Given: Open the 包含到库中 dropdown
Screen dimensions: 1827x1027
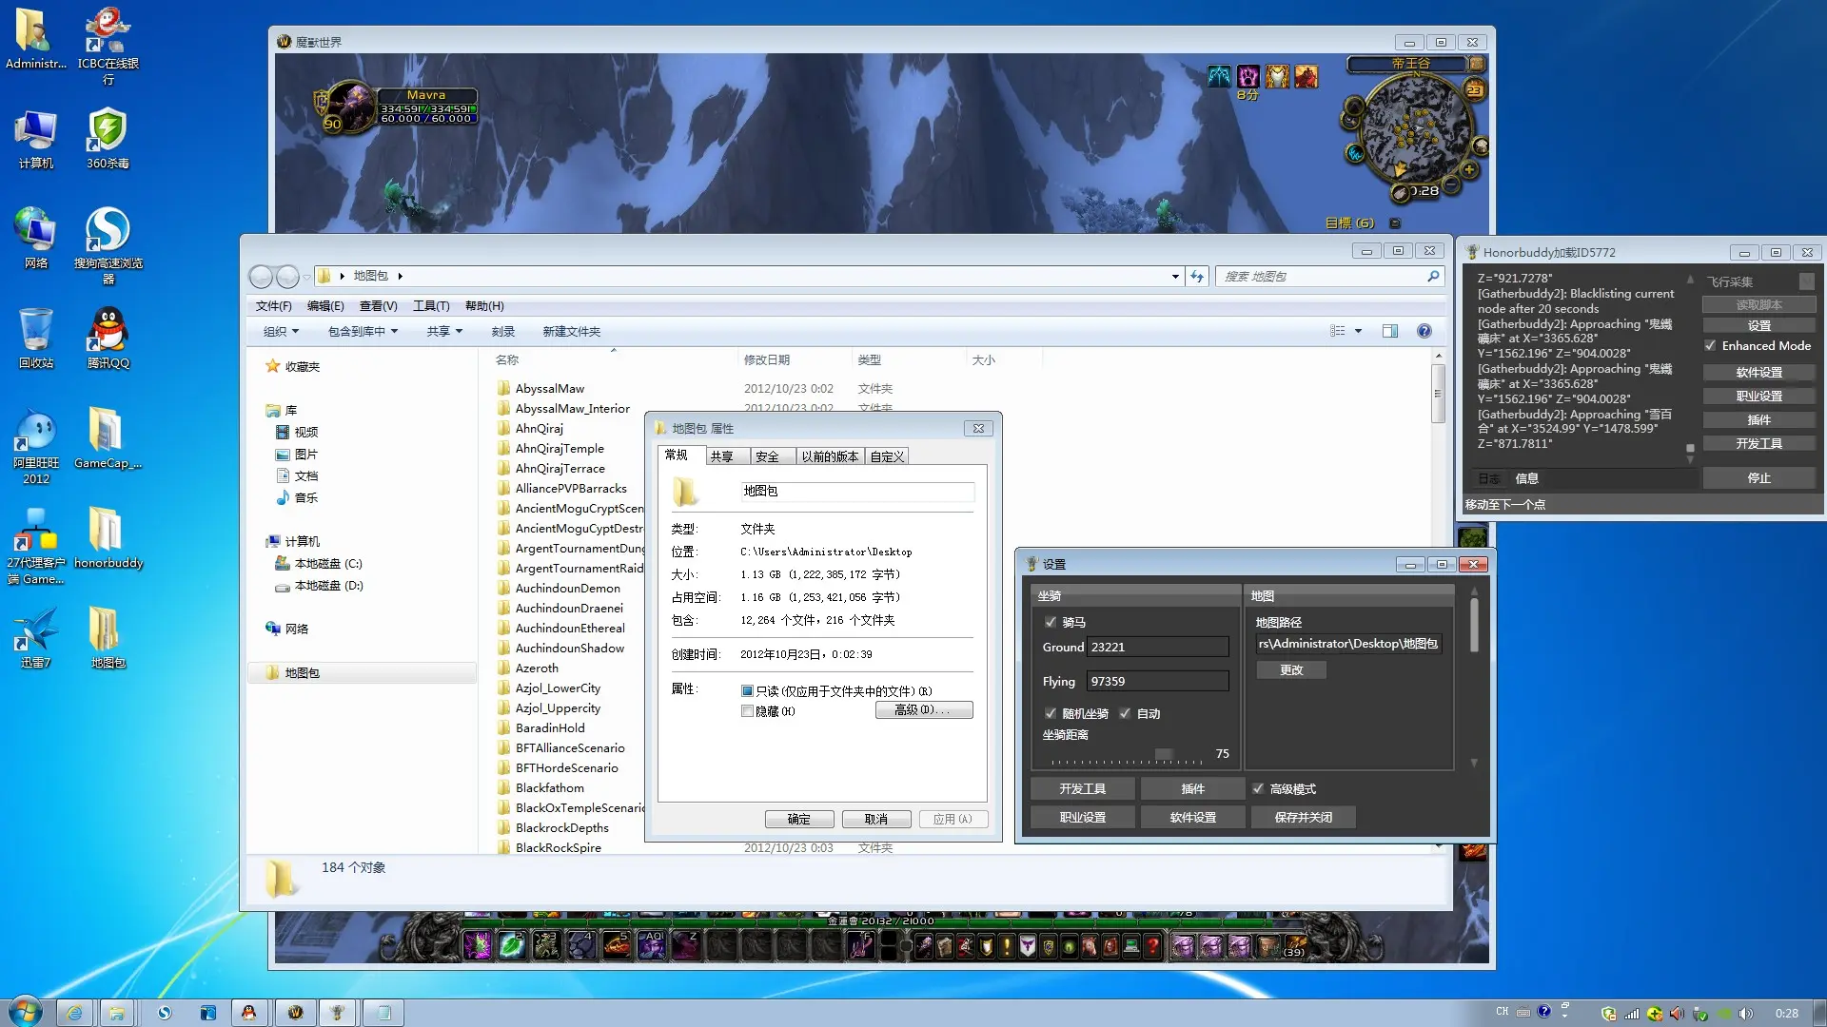Looking at the screenshot, I should tap(363, 331).
